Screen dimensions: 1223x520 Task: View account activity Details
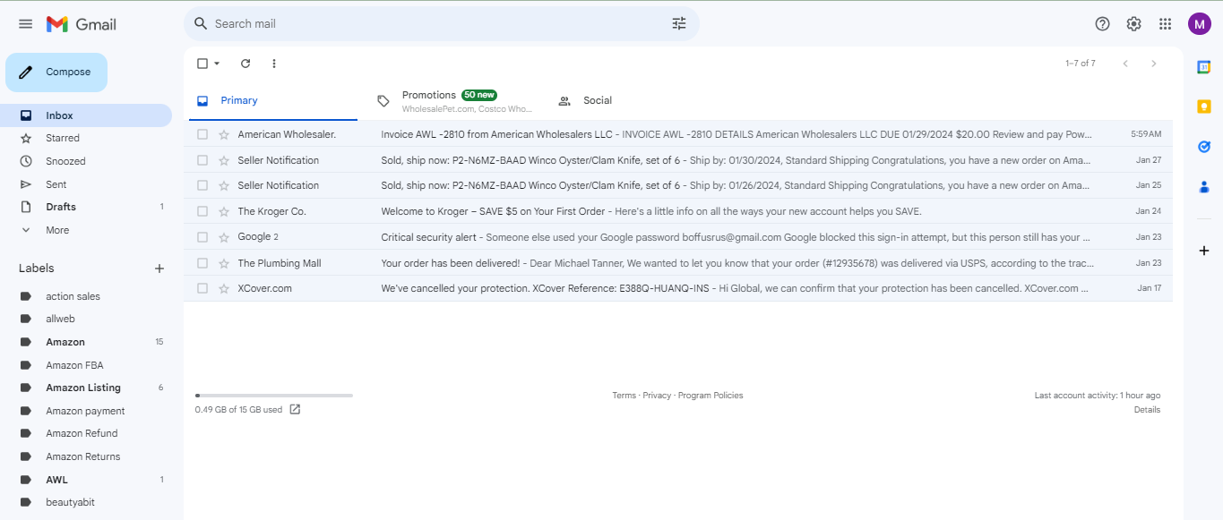point(1147,410)
